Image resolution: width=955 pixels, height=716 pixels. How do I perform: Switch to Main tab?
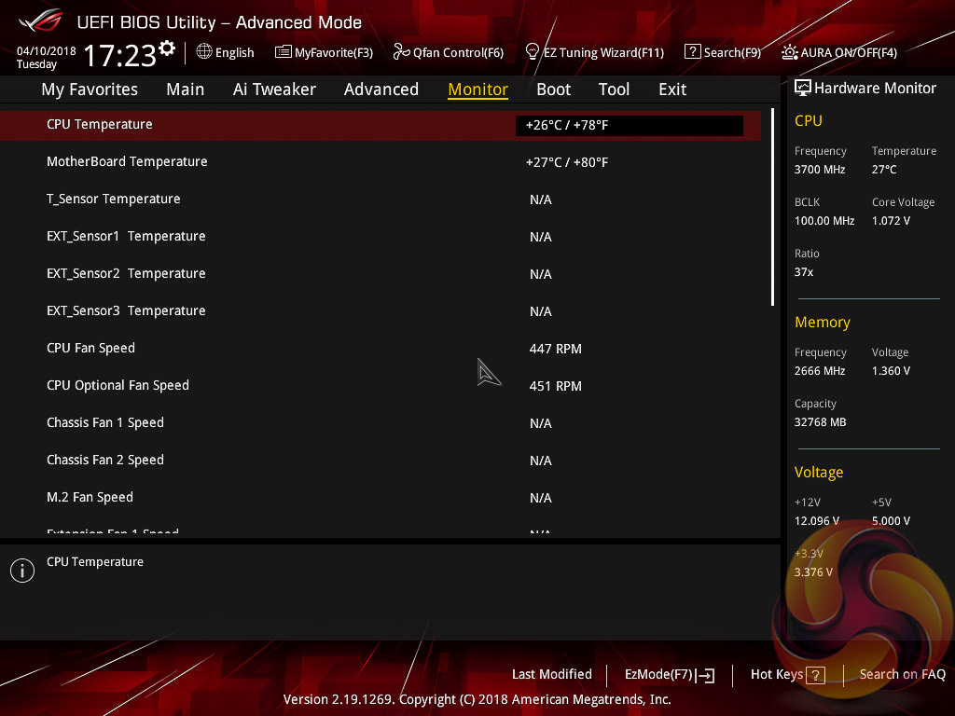(186, 89)
